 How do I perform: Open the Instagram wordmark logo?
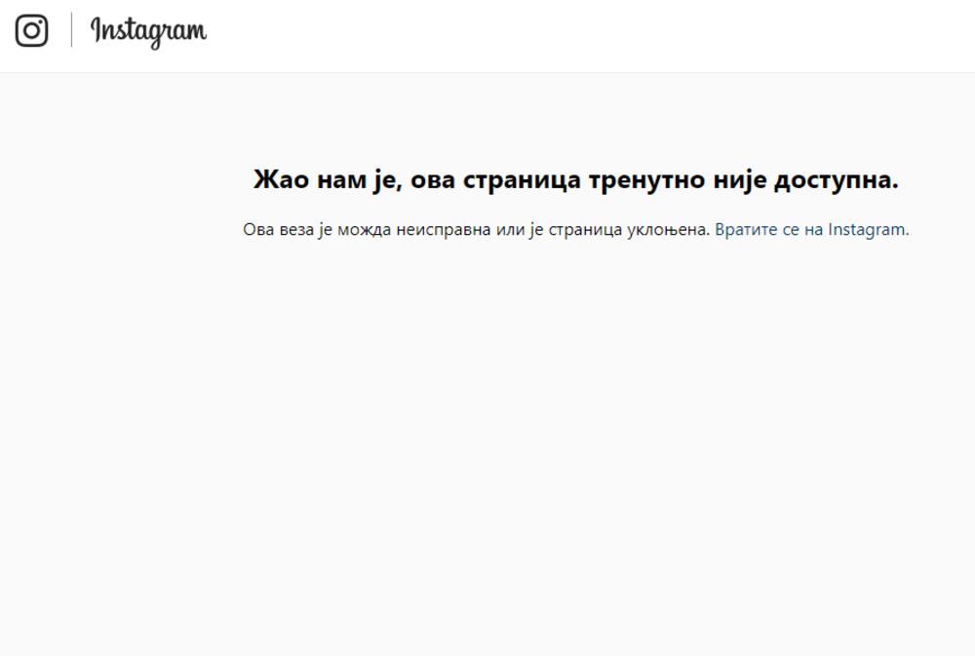pyautogui.click(x=148, y=31)
